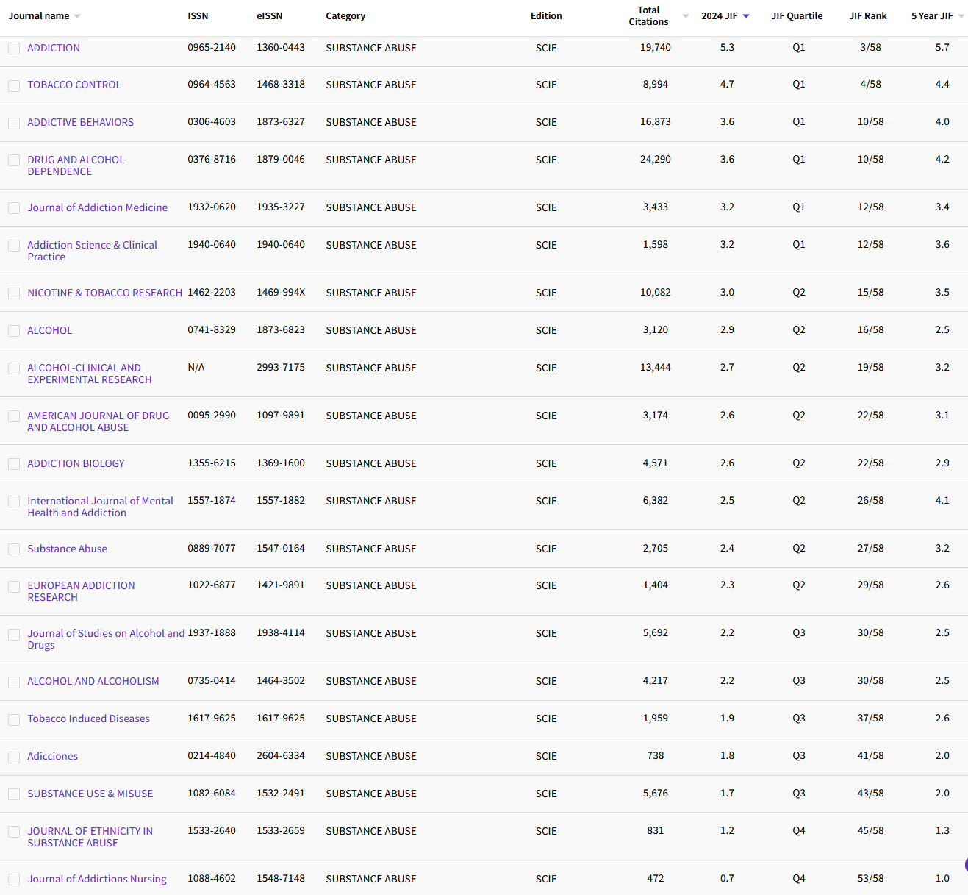Image resolution: width=968 pixels, height=895 pixels.
Task: View the ADDICTION BIOLOGY journal profile
Action: [76, 463]
